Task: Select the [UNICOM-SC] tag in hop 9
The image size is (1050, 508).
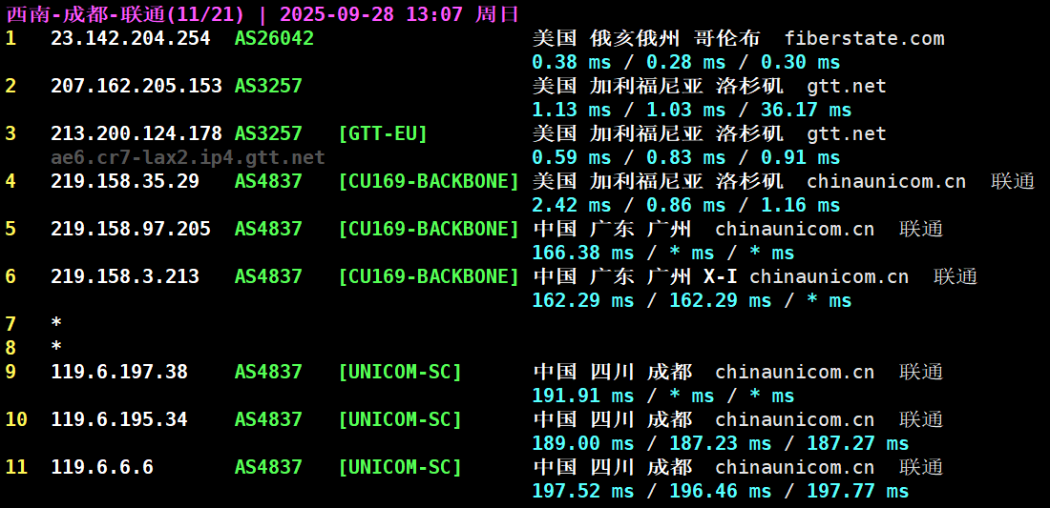Action: [x=401, y=372]
